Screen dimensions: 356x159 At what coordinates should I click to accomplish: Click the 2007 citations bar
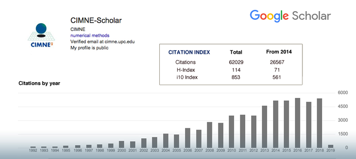pyautogui.click(x=198, y=139)
